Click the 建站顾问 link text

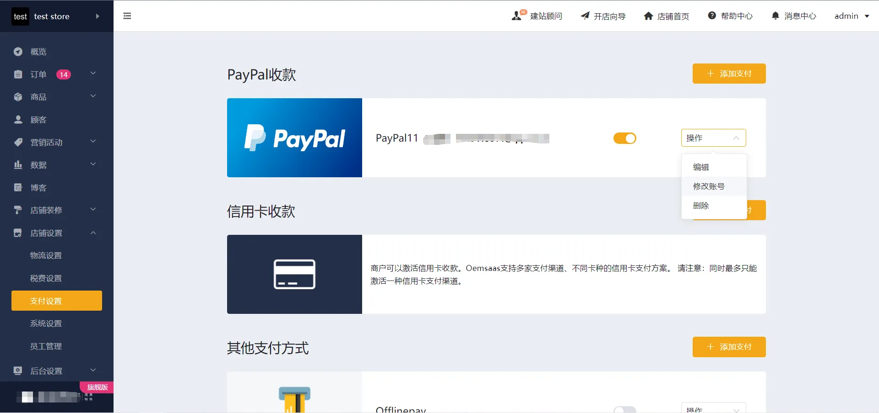click(546, 16)
